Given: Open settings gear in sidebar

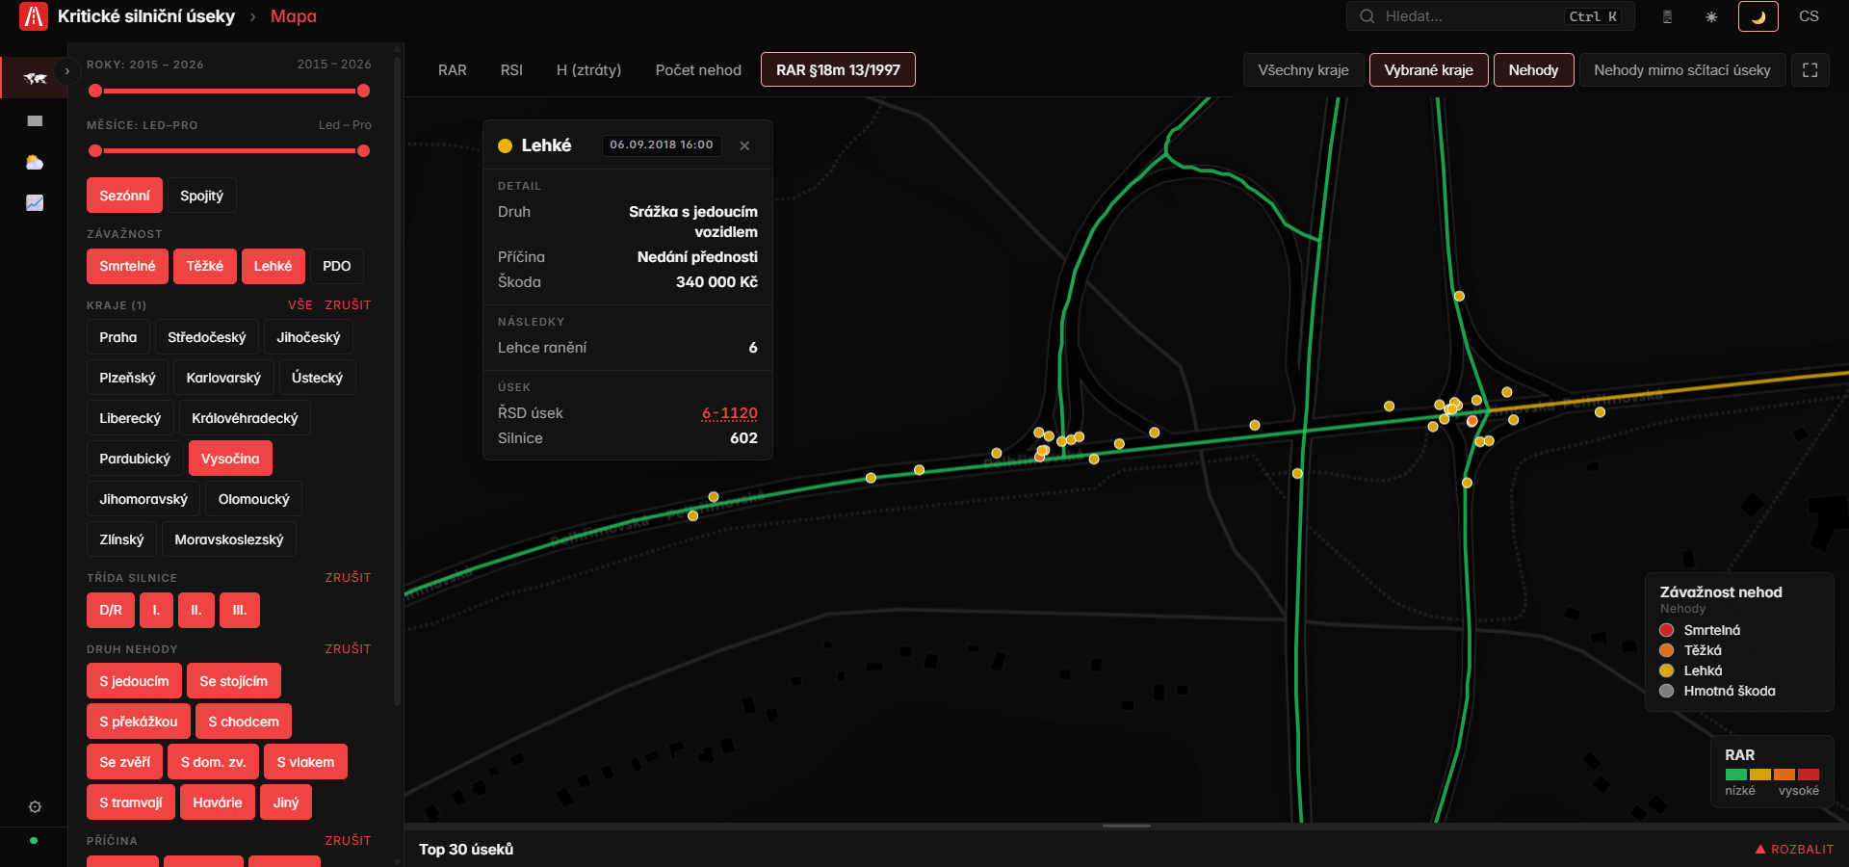Looking at the screenshot, I should click(35, 806).
